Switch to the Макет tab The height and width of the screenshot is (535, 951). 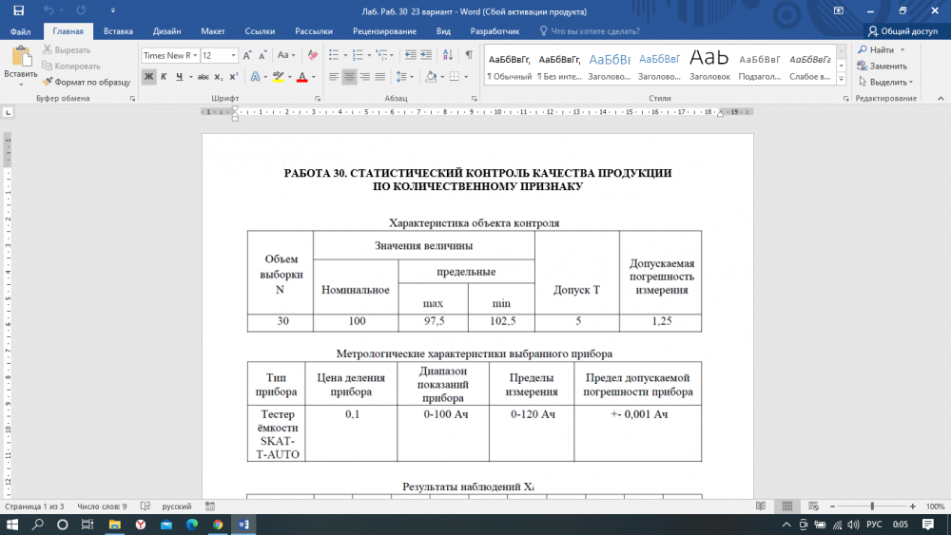213,31
